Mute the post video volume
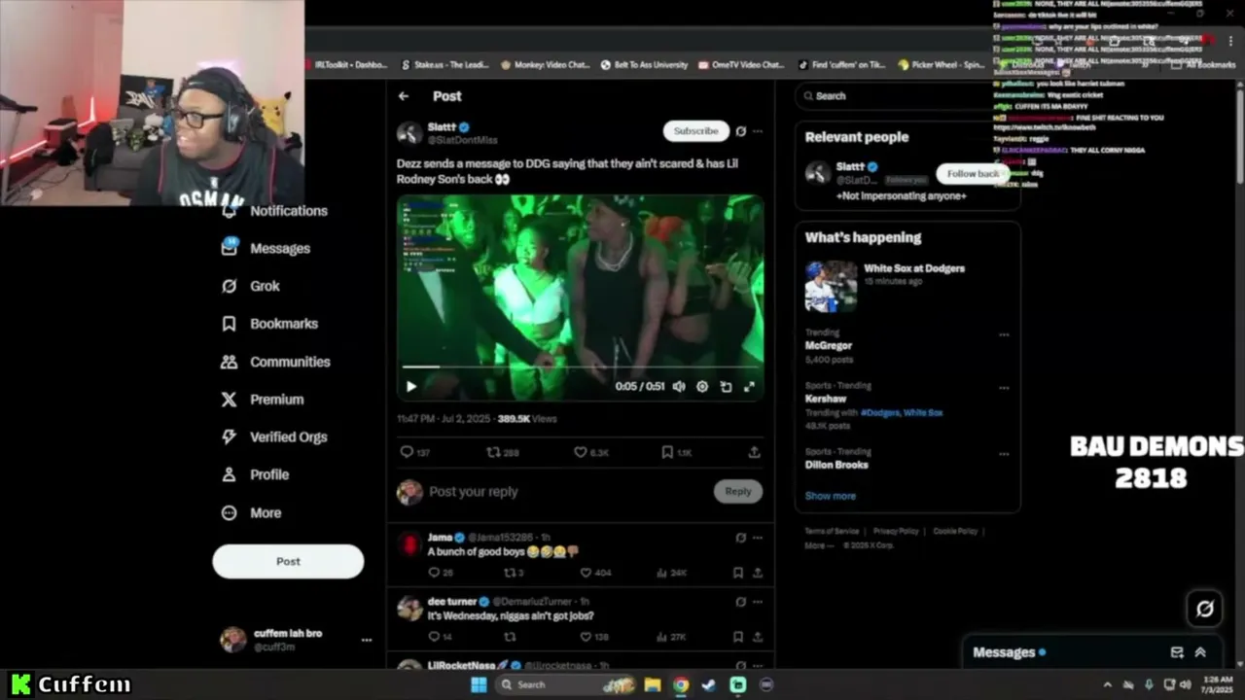Image resolution: width=1245 pixels, height=700 pixels. [679, 387]
